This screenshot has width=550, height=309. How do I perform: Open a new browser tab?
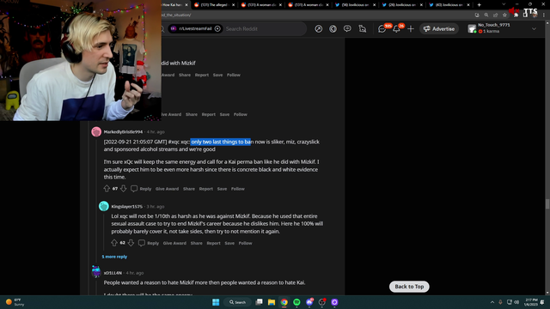click(x=480, y=5)
